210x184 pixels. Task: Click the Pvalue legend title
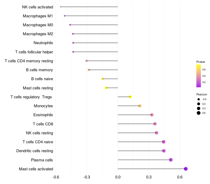click(x=201, y=62)
